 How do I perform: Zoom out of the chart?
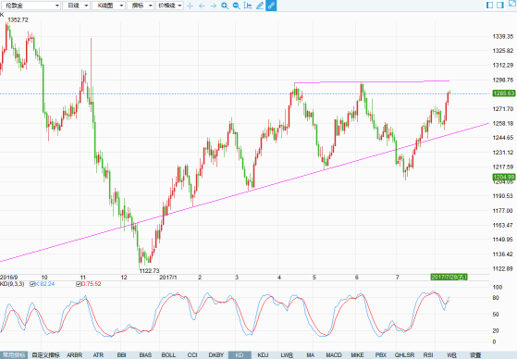point(236,6)
